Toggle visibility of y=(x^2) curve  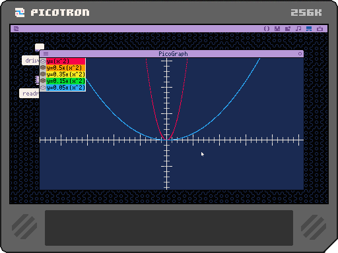[43, 61]
